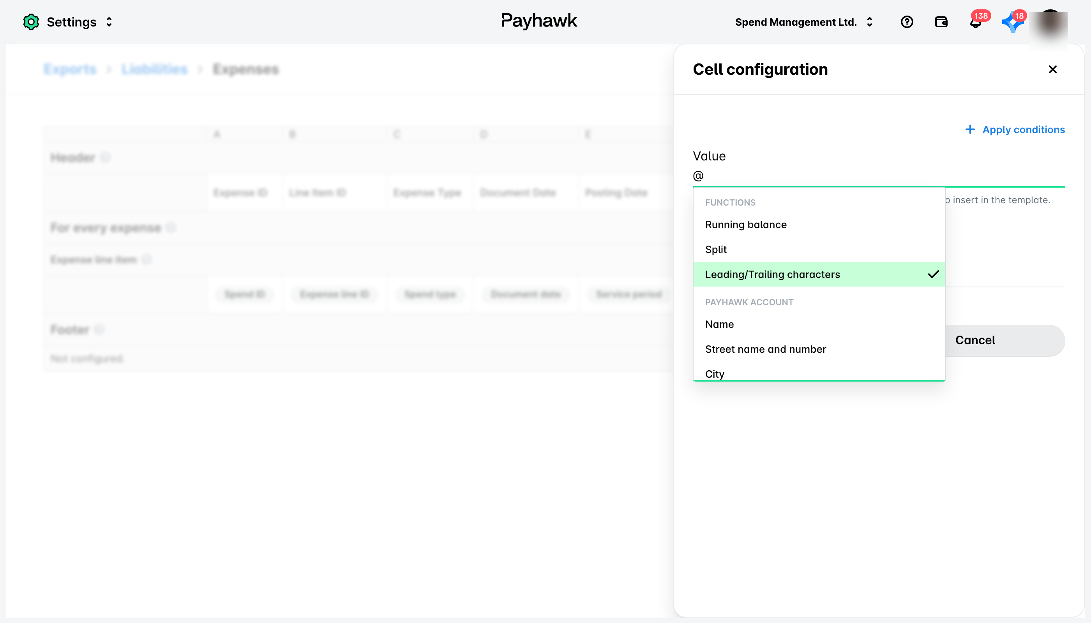
Task: Click the Not configured footer text
Action: click(87, 359)
